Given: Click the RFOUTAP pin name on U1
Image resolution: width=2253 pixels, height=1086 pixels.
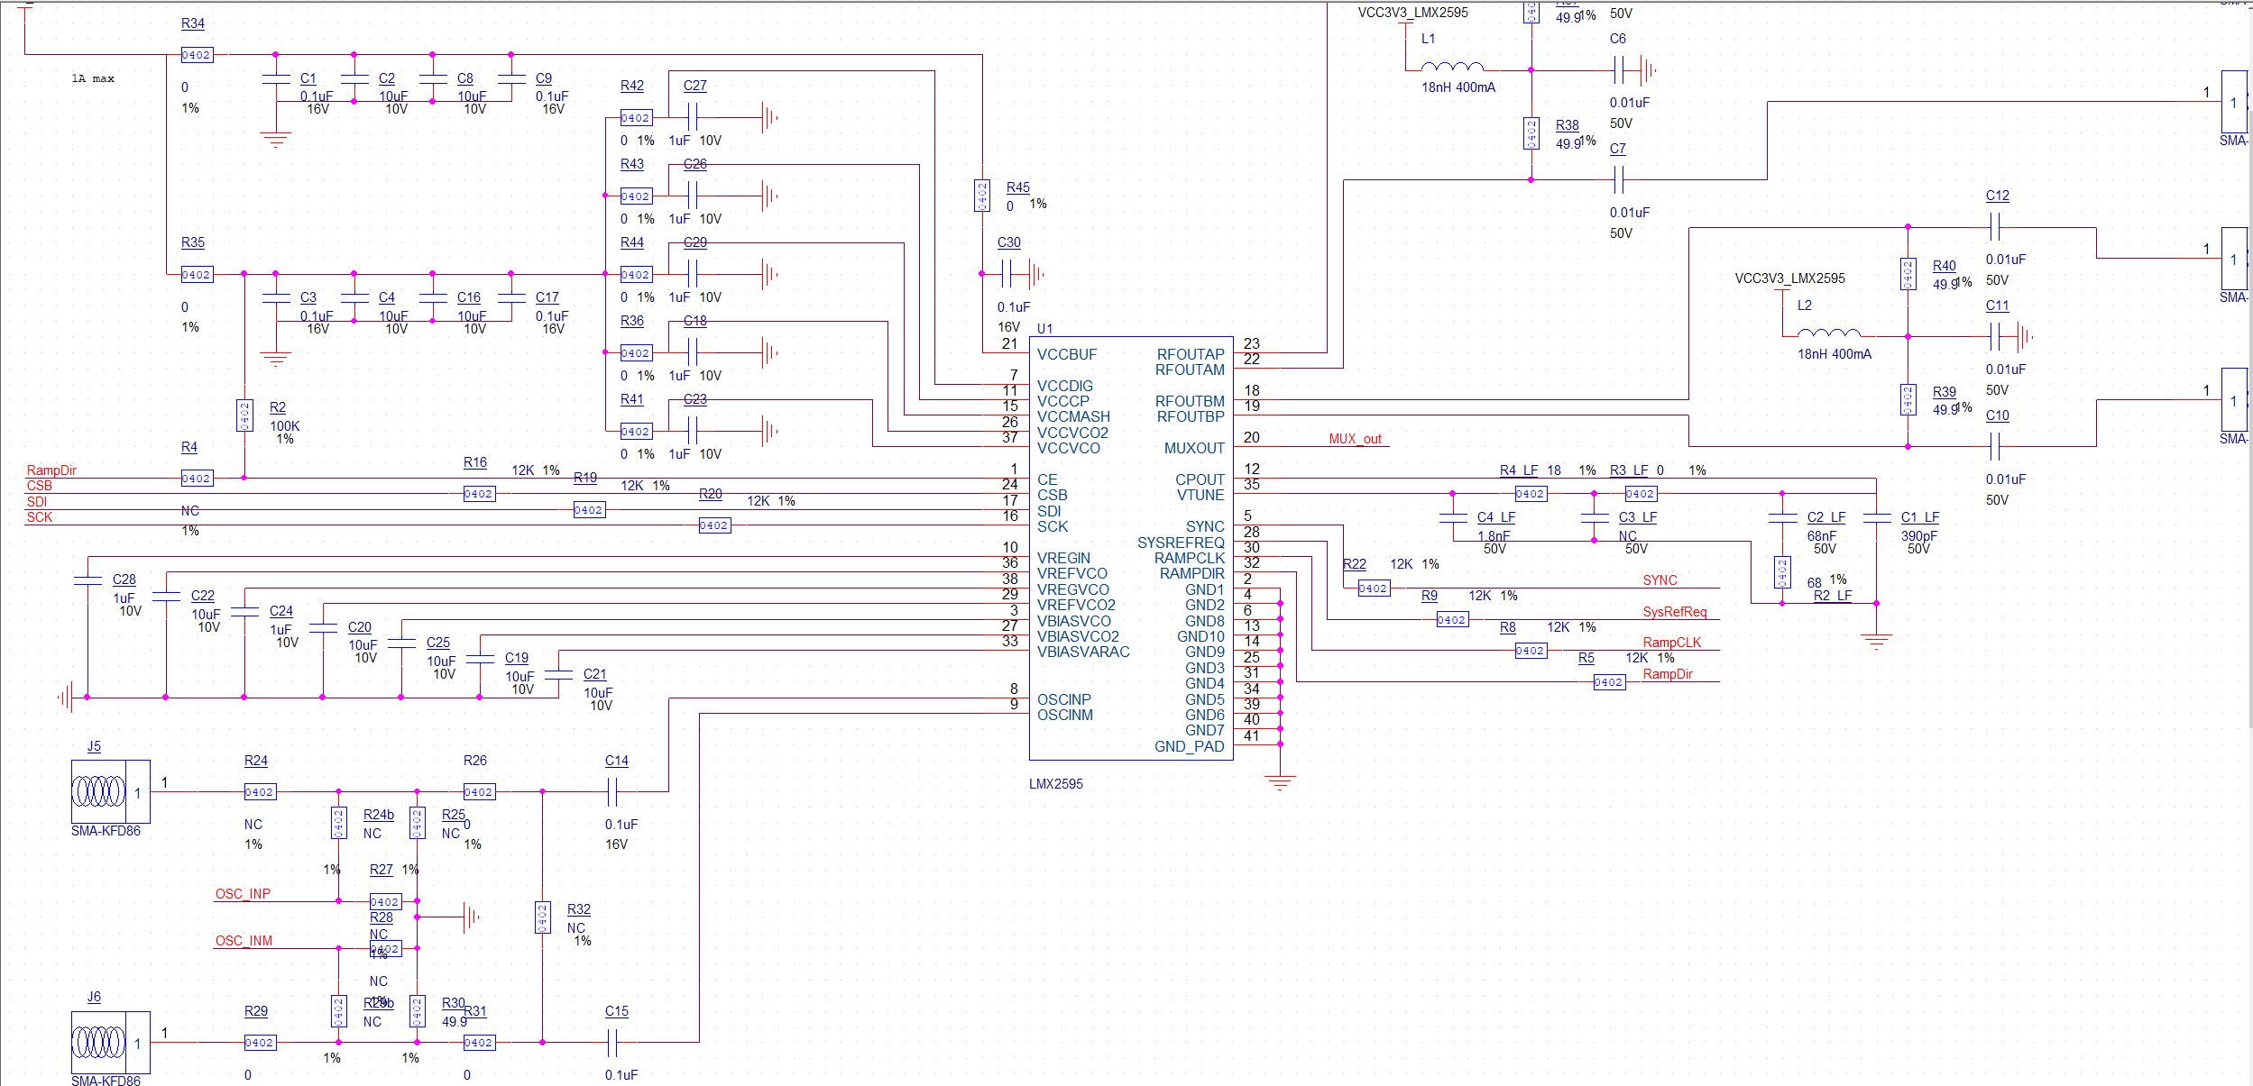Looking at the screenshot, I should pyautogui.click(x=1190, y=354).
